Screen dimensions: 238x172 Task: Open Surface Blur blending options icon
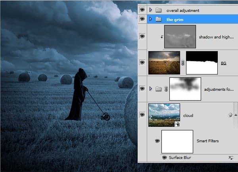231,158
